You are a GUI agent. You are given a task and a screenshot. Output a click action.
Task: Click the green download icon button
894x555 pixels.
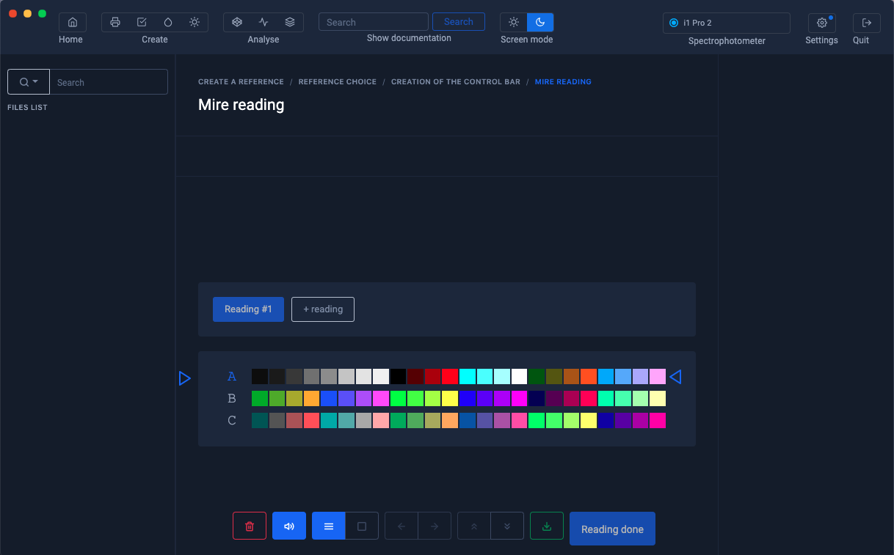pos(547,526)
